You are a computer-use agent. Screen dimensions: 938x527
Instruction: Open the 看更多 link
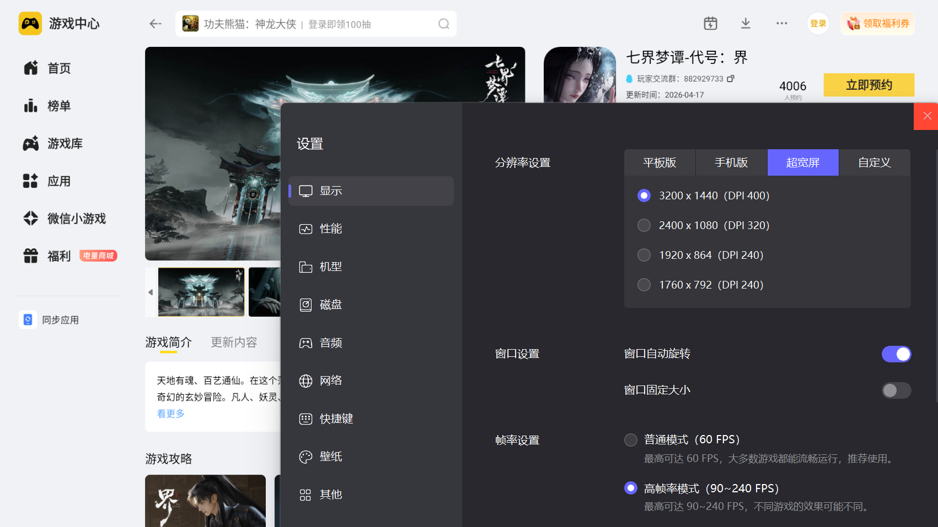pos(171,414)
